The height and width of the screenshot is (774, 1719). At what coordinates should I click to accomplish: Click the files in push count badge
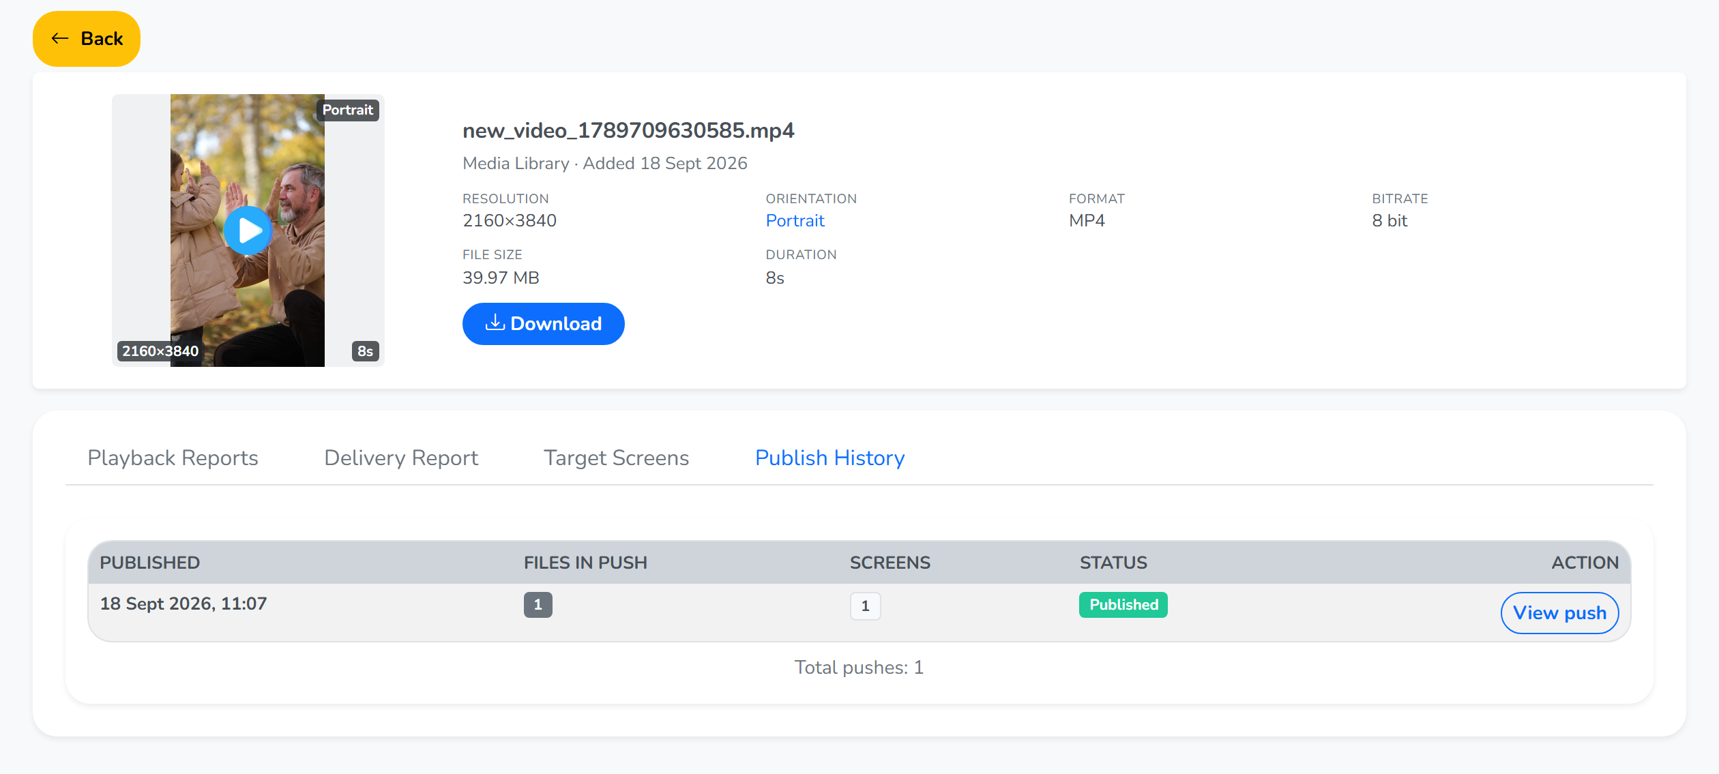point(538,605)
